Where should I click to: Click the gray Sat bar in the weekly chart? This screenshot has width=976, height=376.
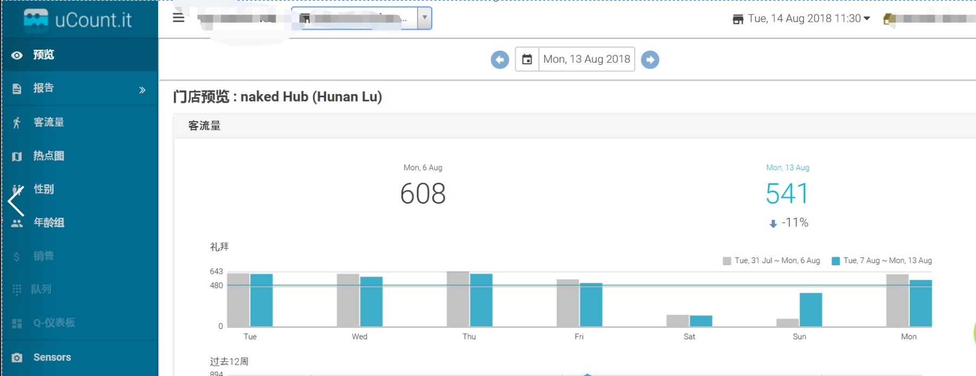(678, 320)
